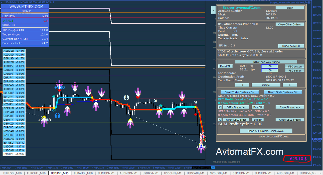Collapse the Scalper panel with the side arrow
Screen dimensions: 323x175
pos(213,10)
